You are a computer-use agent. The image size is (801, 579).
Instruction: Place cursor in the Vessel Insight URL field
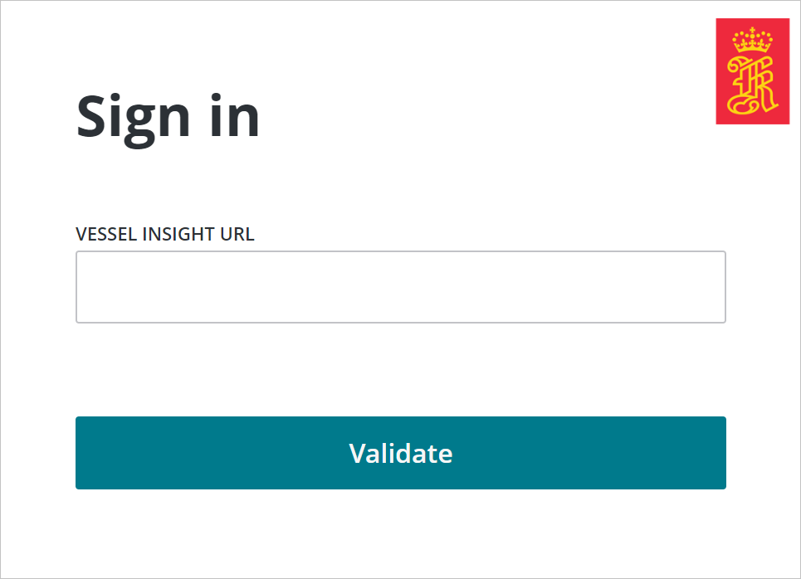click(x=400, y=287)
